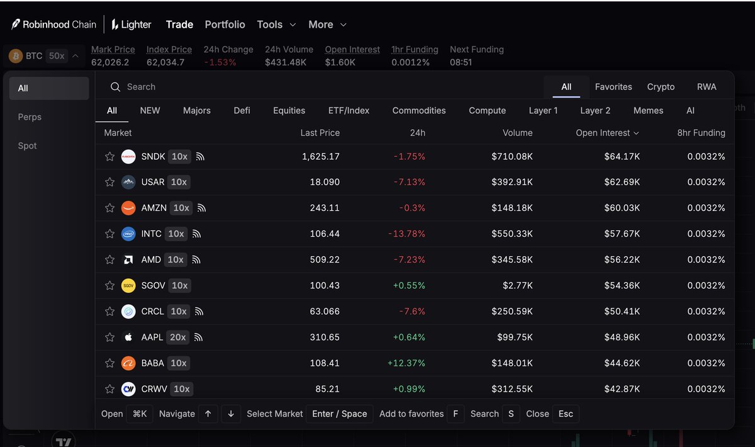Click the feed icon beside CRCL
This screenshot has width=755, height=447.
pyautogui.click(x=199, y=311)
